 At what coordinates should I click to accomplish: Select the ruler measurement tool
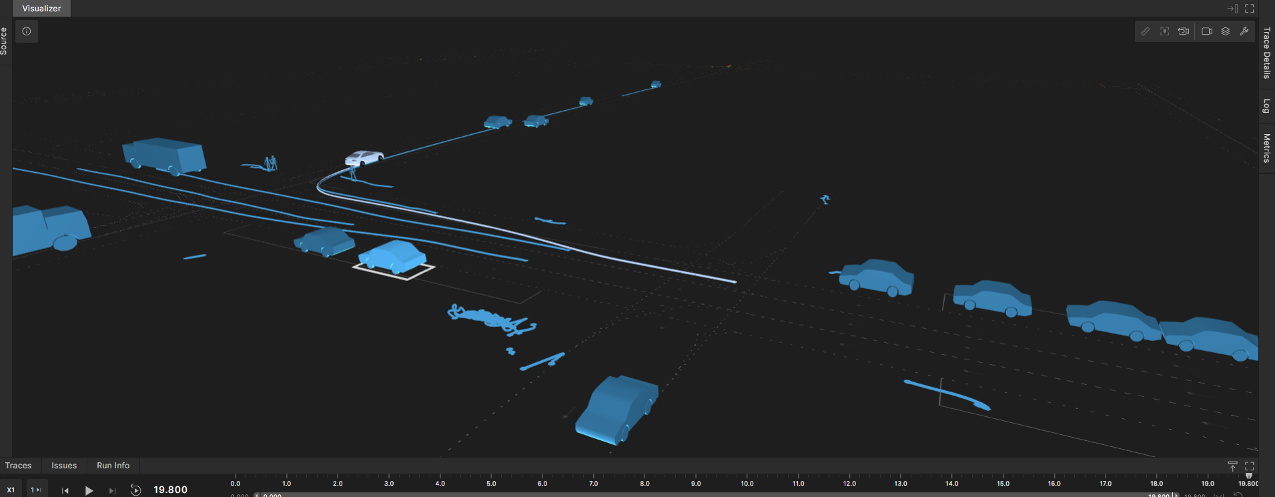click(1146, 31)
